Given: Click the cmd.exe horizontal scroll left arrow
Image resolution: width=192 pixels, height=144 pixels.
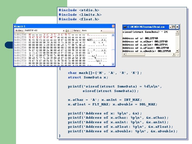Looking at the screenshot, I should [x=124, y=54].
